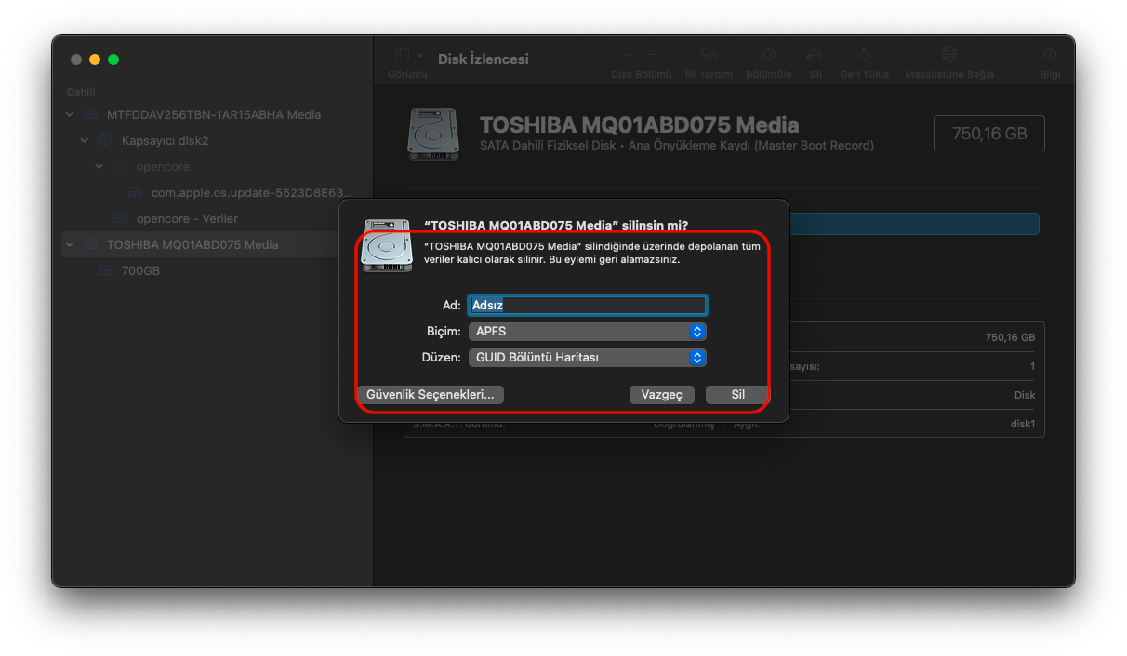This screenshot has width=1127, height=656.
Task: Collapse the TOSHIBA MQ01ABD075 Media sidebar entry
Action: [x=70, y=245]
